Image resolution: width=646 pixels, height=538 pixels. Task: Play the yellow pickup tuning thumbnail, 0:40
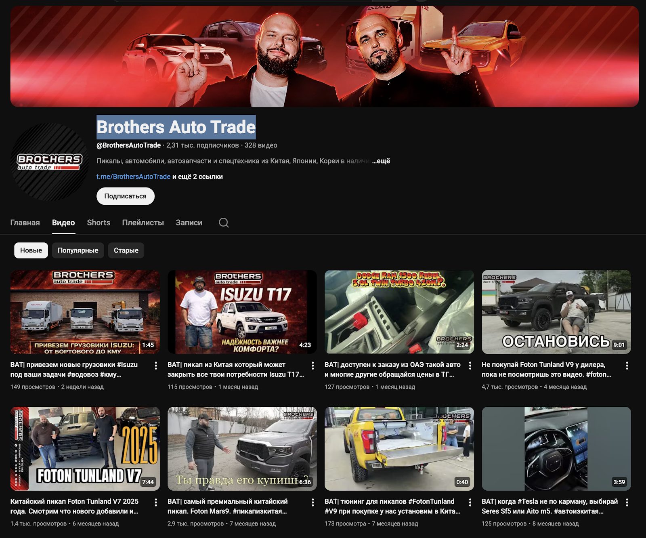pyautogui.click(x=399, y=449)
